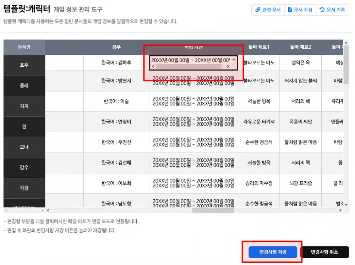Click the link icon on 관련 문서
The height and width of the screenshot is (265, 355).
coord(258,10)
